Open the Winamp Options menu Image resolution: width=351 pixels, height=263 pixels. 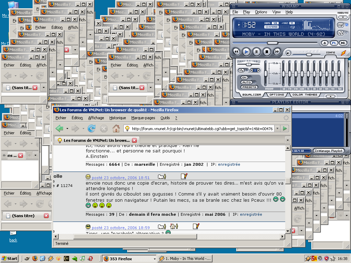click(261, 12)
